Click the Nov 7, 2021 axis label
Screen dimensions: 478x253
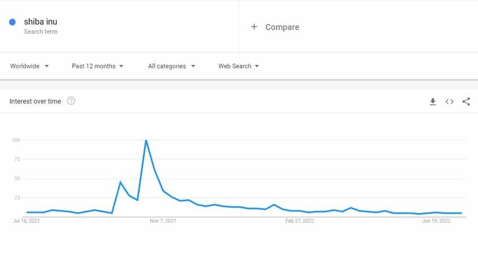coord(163,221)
